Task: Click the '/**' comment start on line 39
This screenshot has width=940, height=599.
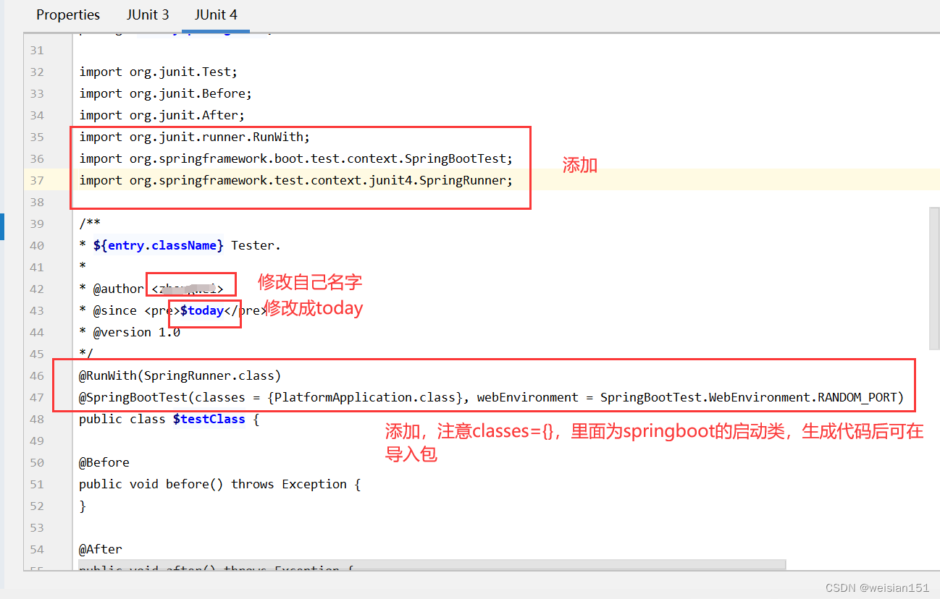Action: tap(90, 224)
